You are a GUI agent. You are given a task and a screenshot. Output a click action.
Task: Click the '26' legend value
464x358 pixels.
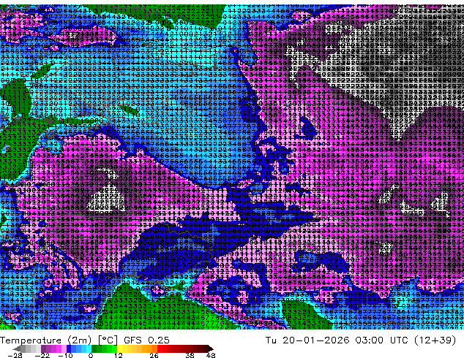[154, 355]
